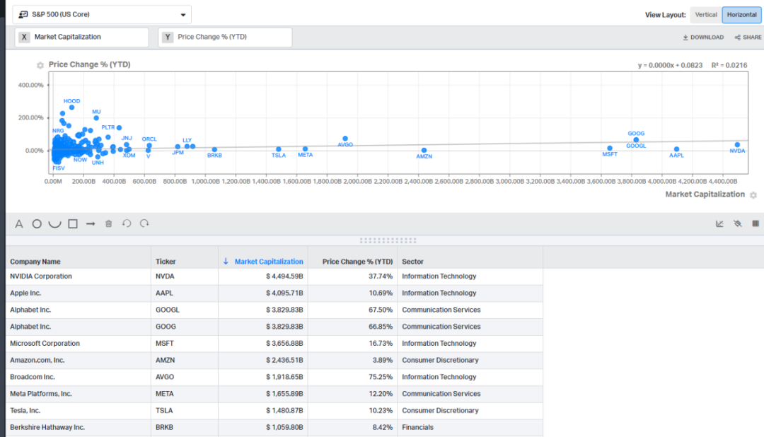Select the rectangle drawing tool
Image resolution: width=764 pixels, height=437 pixels.
[x=73, y=224]
